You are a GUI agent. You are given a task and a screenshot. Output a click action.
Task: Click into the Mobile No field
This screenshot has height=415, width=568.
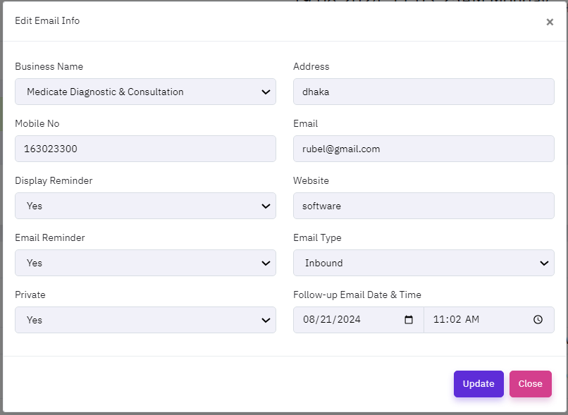(x=144, y=149)
